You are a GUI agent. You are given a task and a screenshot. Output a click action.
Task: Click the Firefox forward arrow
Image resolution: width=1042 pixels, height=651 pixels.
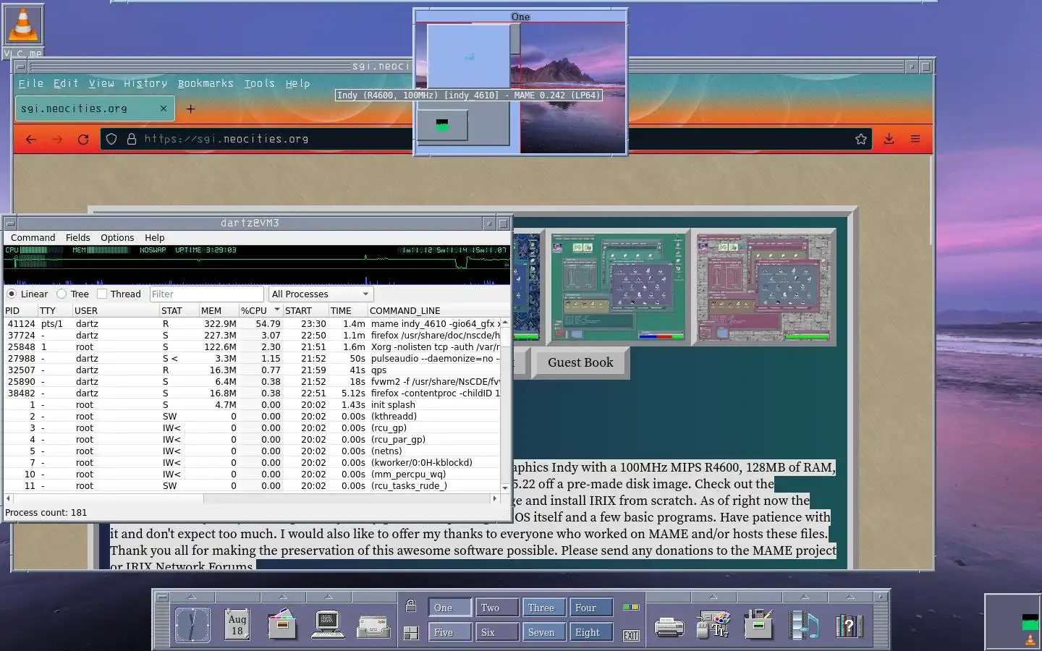57,139
